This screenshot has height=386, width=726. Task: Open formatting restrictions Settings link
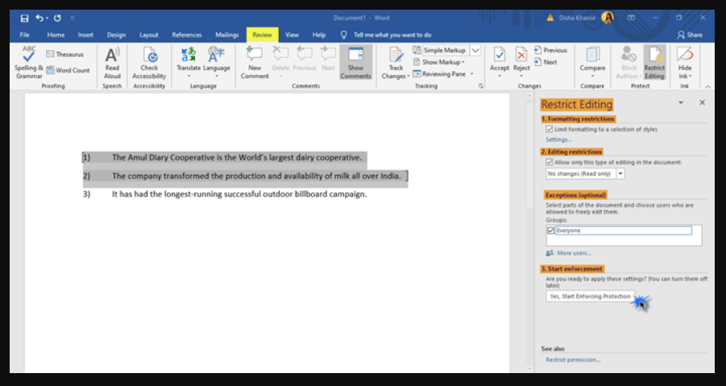click(x=559, y=139)
